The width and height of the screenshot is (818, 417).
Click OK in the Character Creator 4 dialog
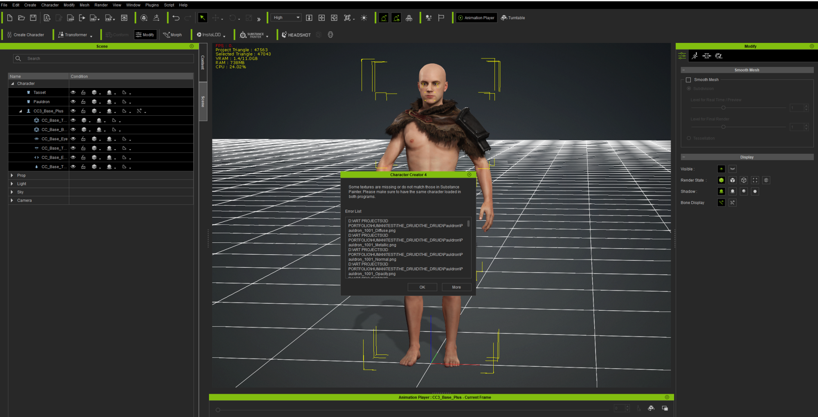pos(422,287)
